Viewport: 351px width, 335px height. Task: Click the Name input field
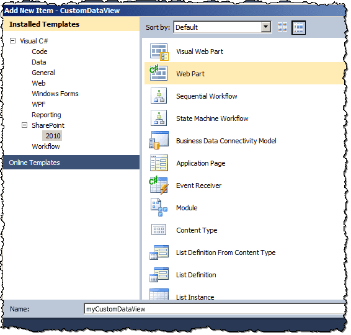(x=214, y=309)
